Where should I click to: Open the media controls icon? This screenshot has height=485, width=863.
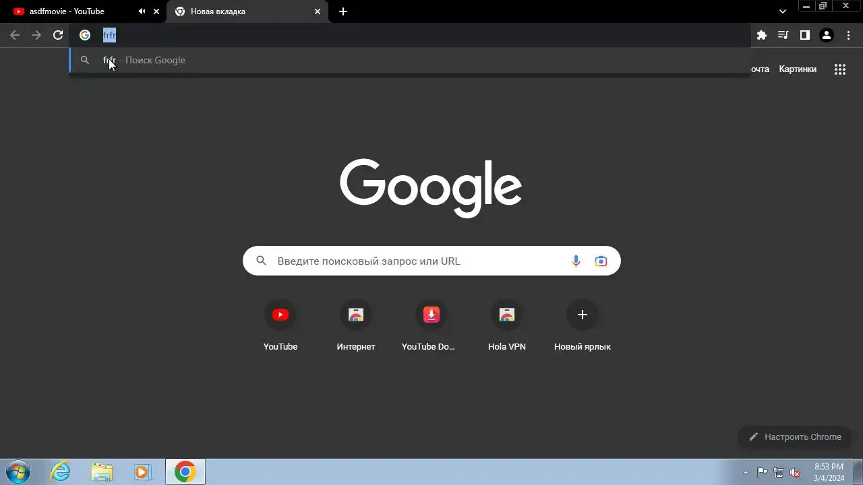point(783,35)
